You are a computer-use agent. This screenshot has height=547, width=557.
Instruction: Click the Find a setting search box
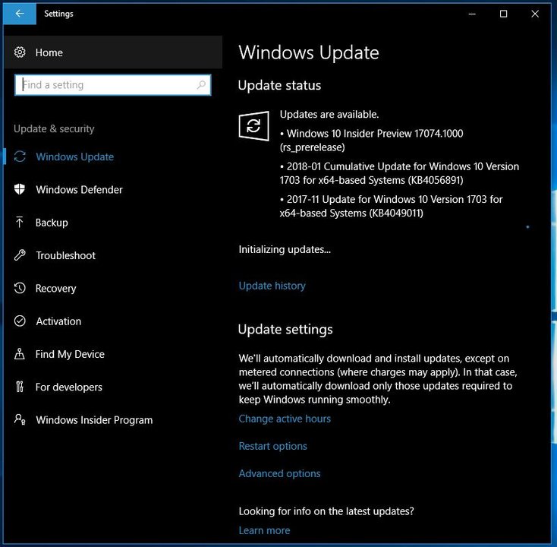pos(113,84)
